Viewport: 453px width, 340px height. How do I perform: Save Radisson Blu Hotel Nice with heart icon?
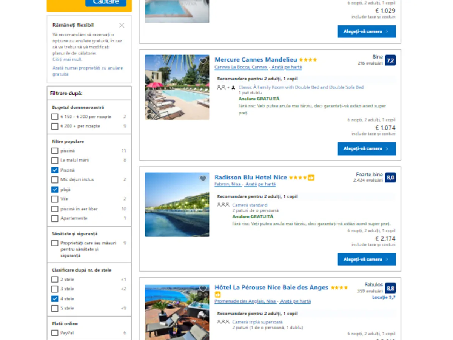tap(203, 179)
